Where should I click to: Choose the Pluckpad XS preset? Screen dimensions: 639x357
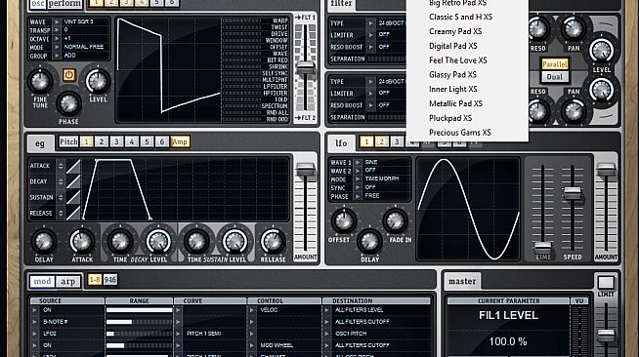point(450,118)
